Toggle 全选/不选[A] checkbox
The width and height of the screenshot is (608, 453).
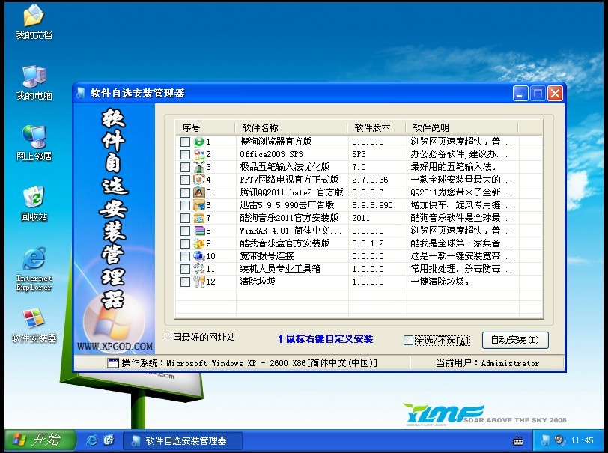pos(408,340)
